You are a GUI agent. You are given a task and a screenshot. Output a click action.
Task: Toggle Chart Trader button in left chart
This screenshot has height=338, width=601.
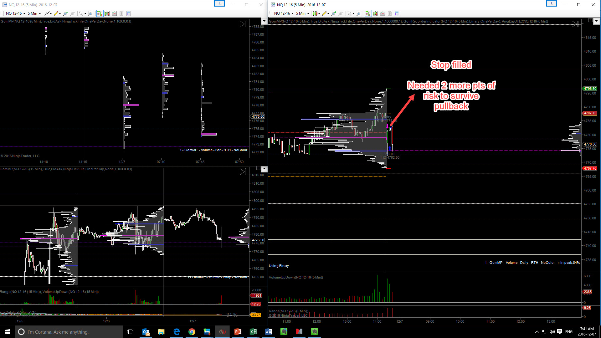coord(100,13)
